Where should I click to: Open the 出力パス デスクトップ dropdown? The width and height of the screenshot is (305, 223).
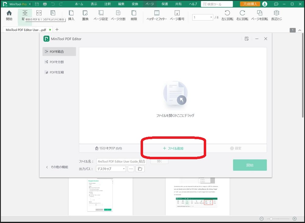coord(111,169)
